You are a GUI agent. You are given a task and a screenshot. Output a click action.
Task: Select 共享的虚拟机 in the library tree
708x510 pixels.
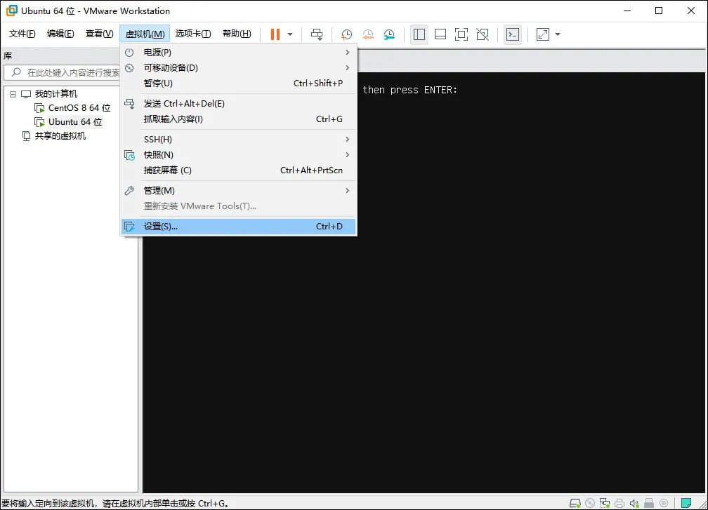[x=60, y=135]
